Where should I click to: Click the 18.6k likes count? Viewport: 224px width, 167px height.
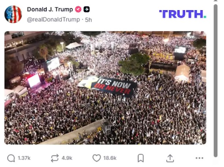pos(110,158)
